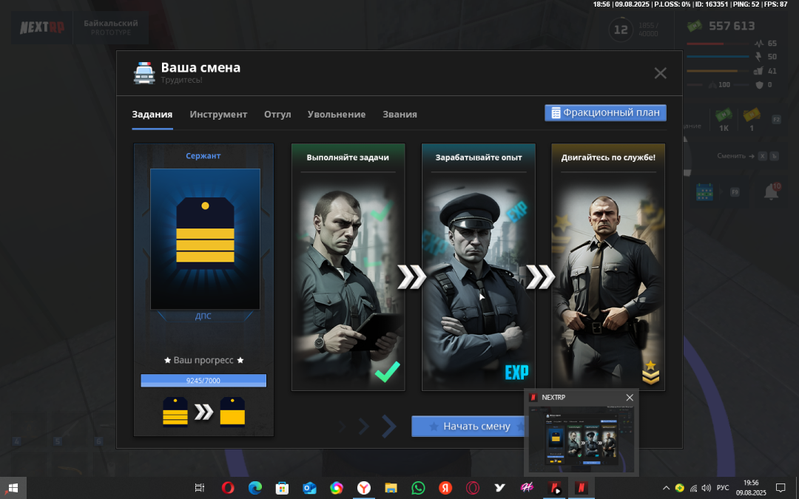
Task: Click the green cash icon beside 557 613
Action: coord(694,25)
